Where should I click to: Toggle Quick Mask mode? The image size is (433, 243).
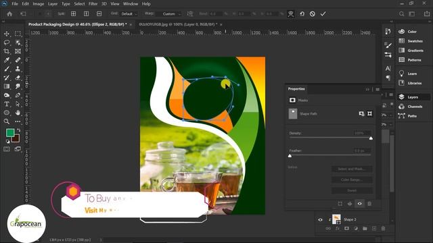[x=7, y=149]
